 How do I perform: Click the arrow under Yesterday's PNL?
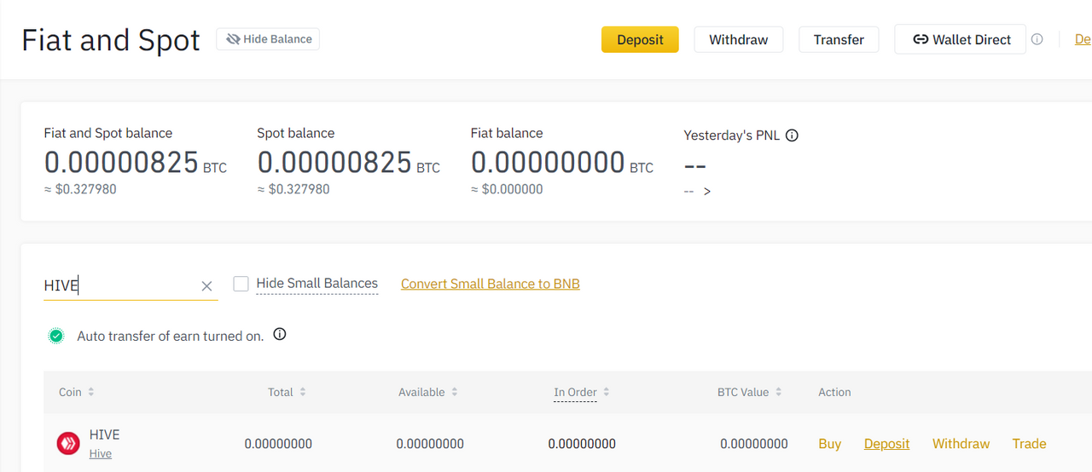click(706, 192)
